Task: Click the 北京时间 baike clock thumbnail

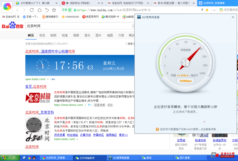Action: pyautogui.click(x=38, y=129)
